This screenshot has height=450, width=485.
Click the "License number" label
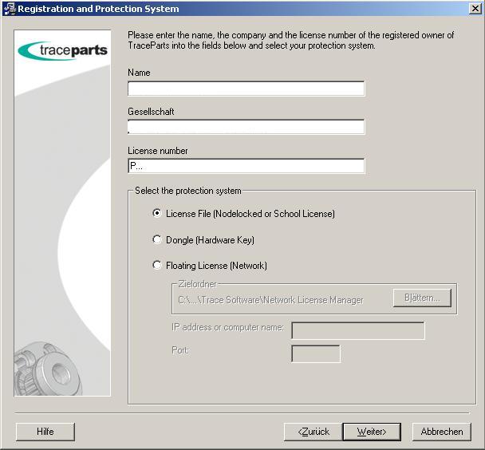[158, 151]
